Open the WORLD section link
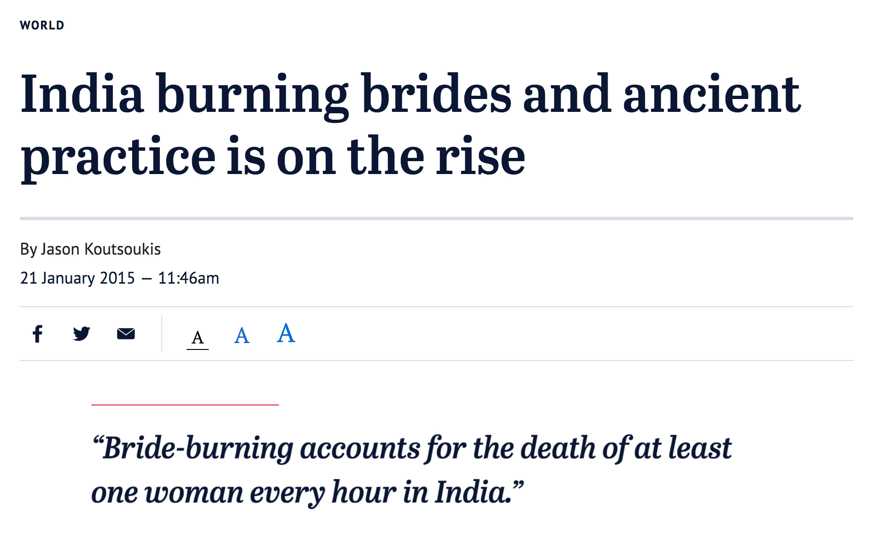Viewport: 873px width, 553px height. point(42,25)
